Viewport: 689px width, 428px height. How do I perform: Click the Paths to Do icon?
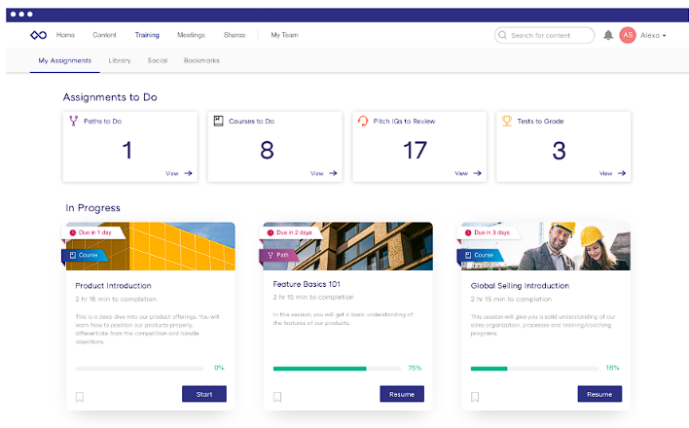pos(72,122)
